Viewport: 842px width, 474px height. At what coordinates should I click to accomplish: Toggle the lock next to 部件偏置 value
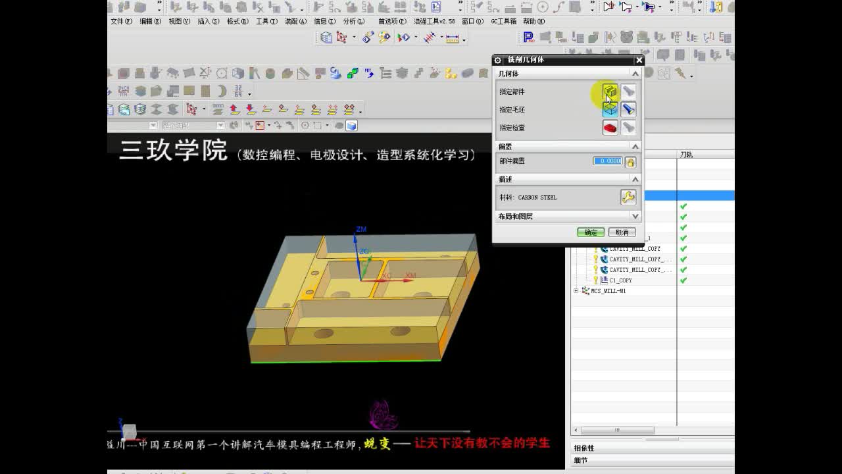coord(630,161)
